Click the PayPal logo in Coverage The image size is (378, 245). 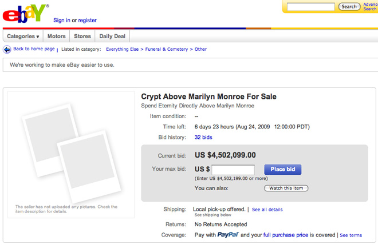click(x=228, y=235)
